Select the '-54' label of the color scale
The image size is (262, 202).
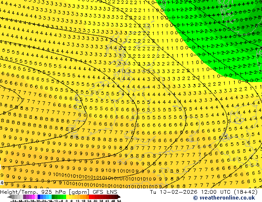pos(13,201)
